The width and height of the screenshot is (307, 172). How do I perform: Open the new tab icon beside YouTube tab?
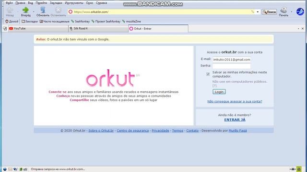coord(5,29)
